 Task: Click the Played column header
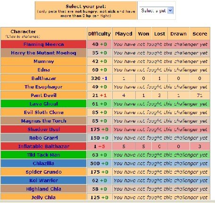coord(124,34)
